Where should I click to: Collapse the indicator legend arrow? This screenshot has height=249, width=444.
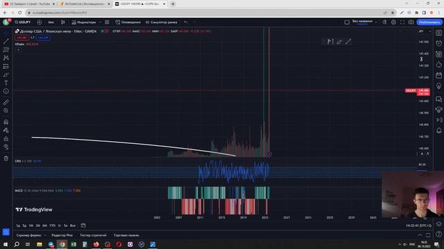(19, 49)
